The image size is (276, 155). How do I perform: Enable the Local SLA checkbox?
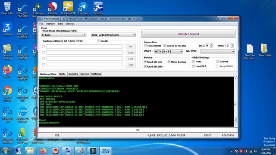194,66
